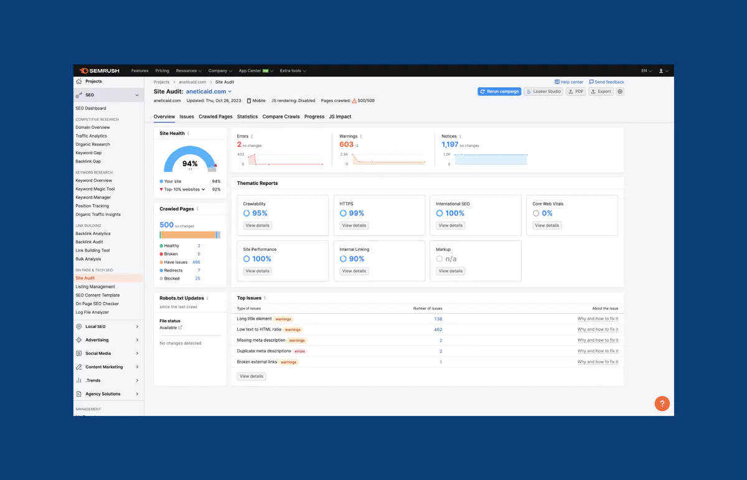
Task: Open the Projects home icon in sidebar
Action: 79,81
